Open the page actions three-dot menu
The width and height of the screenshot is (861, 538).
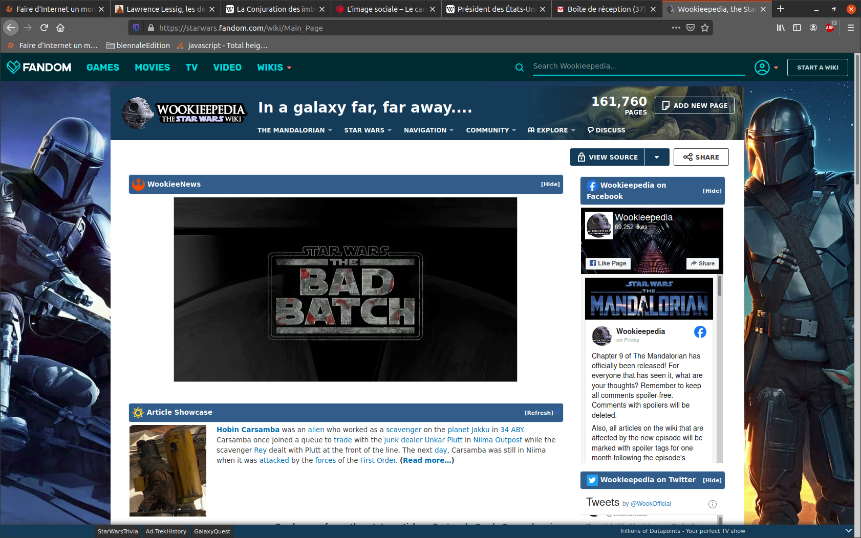(x=676, y=28)
